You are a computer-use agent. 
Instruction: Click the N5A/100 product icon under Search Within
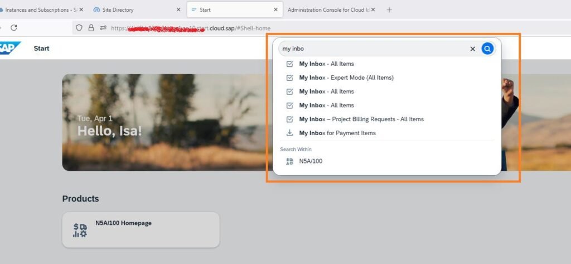[x=289, y=161]
